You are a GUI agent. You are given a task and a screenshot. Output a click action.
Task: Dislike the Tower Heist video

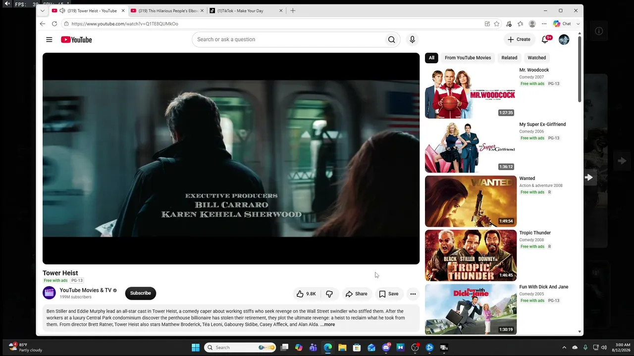(x=329, y=294)
